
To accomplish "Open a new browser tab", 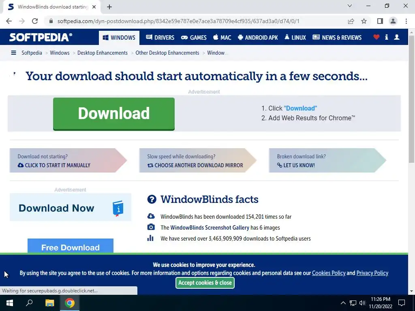I will tap(109, 7).
